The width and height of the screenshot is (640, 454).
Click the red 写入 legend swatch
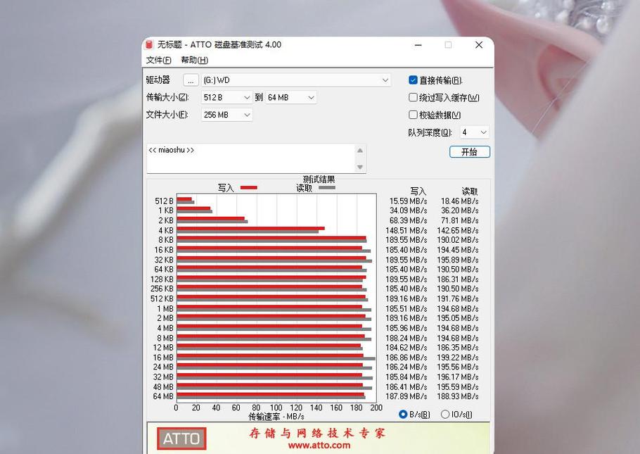click(x=248, y=187)
